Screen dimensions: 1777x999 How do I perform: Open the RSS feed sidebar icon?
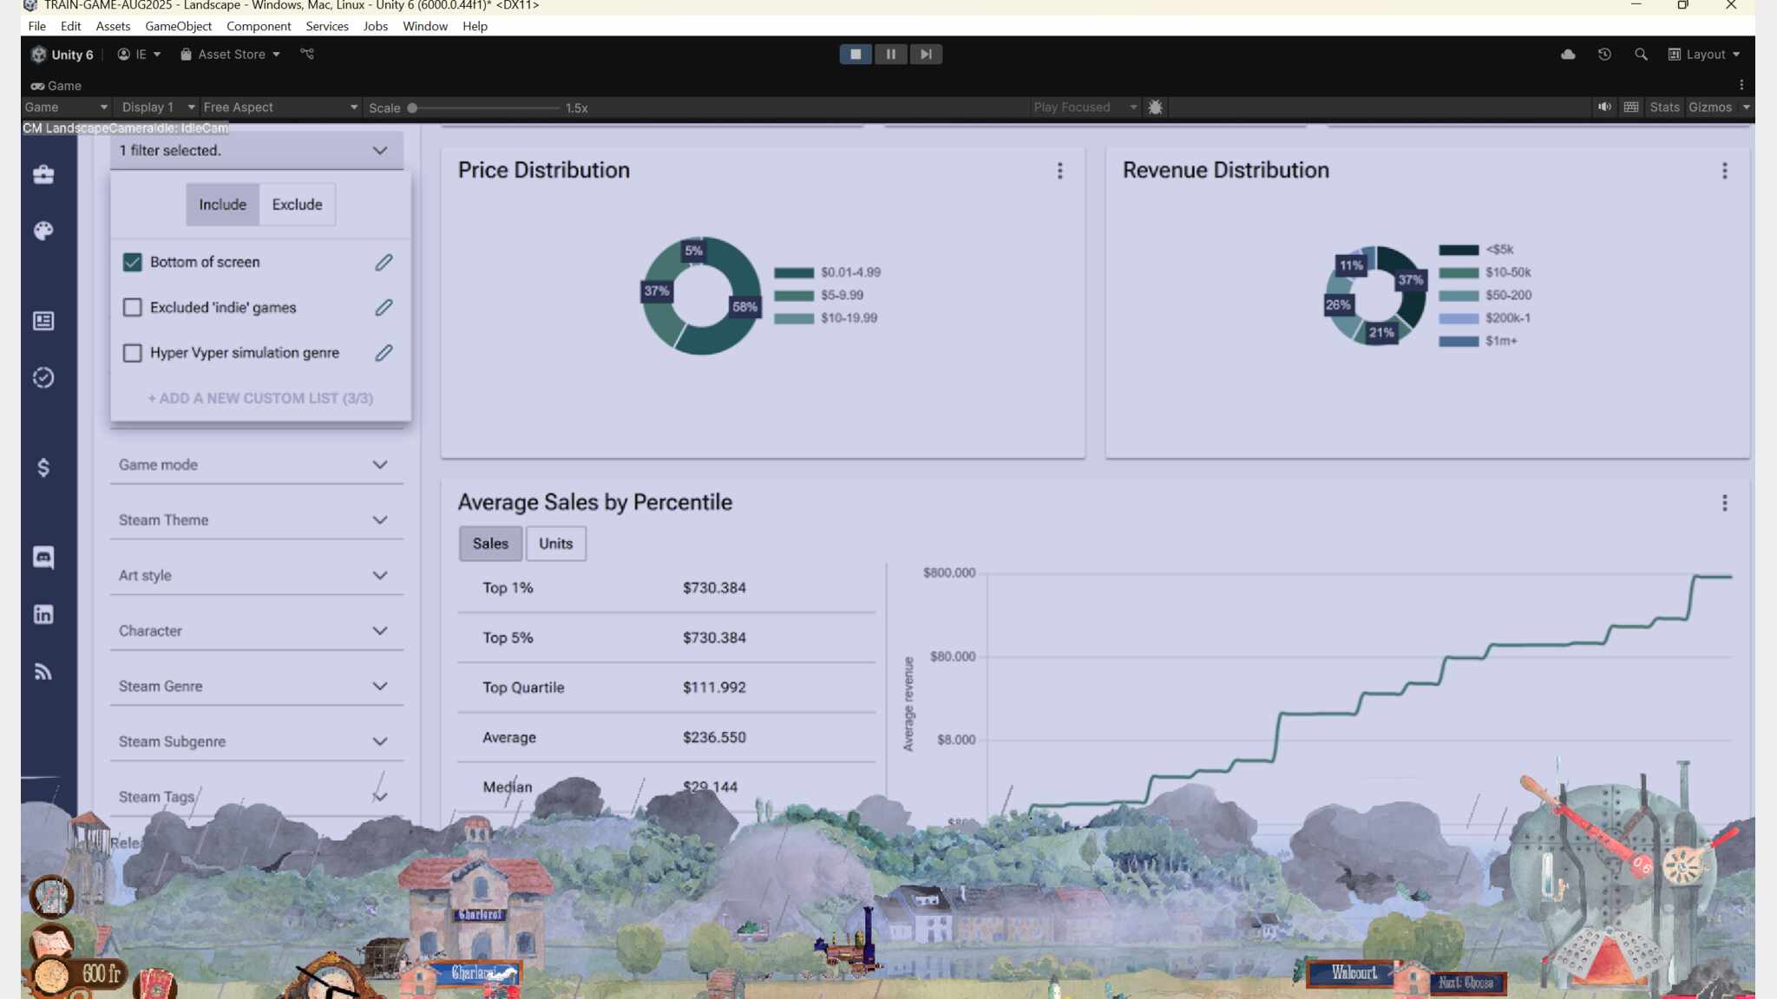click(x=43, y=671)
